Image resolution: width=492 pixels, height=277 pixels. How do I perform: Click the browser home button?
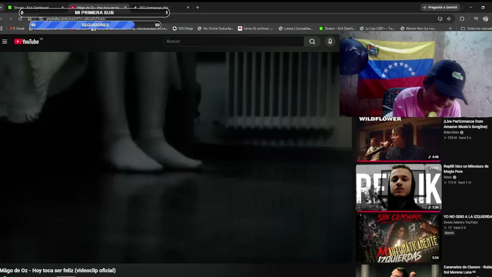30,18
